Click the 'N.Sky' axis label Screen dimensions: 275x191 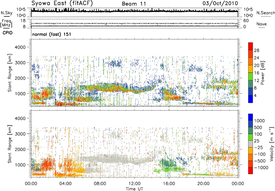[x=7, y=13]
